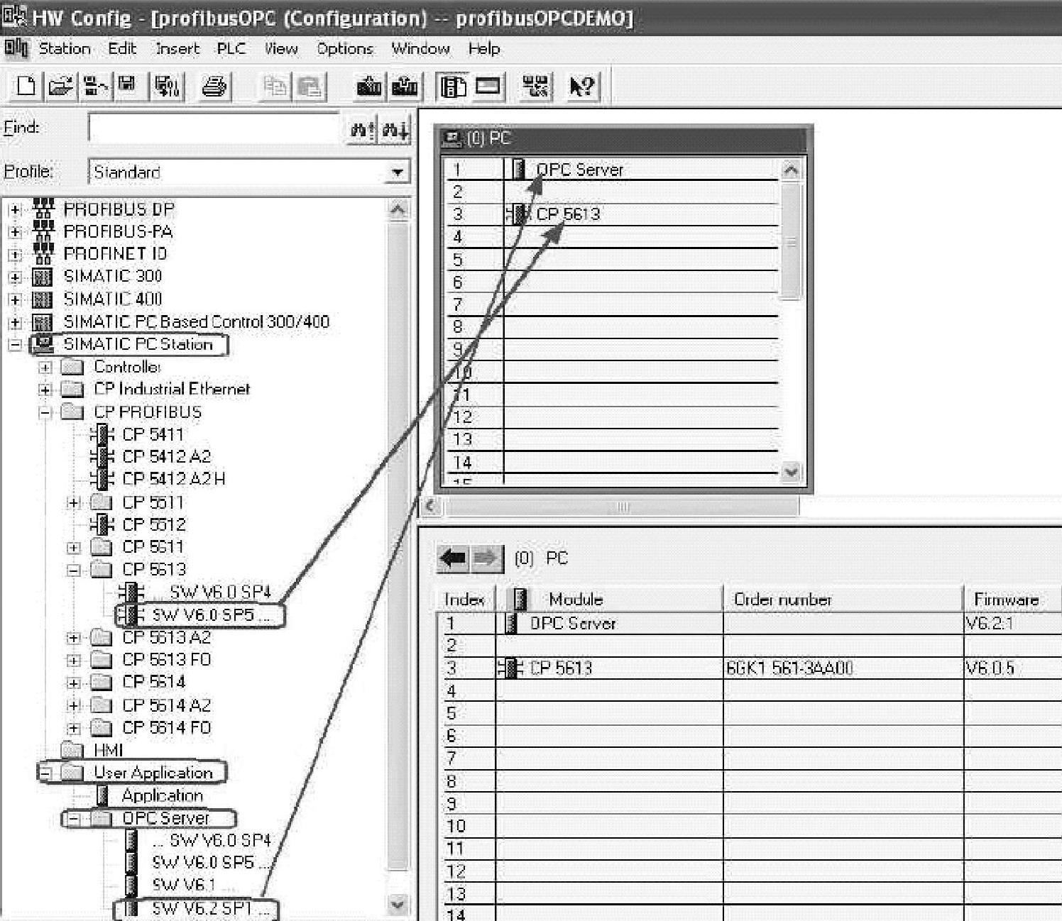Go back with the left arrow button
Screen dimensions: 1062x921
click(453, 558)
